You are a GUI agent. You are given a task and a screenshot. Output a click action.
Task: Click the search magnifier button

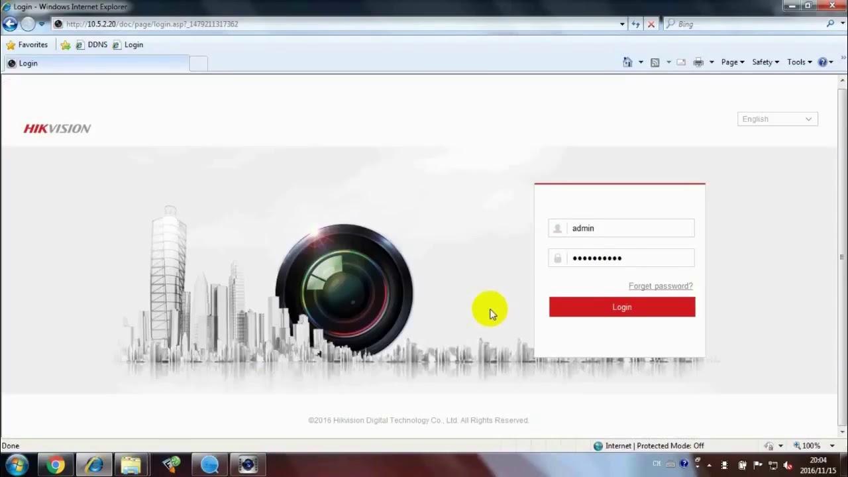pyautogui.click(x=830, y=24)
